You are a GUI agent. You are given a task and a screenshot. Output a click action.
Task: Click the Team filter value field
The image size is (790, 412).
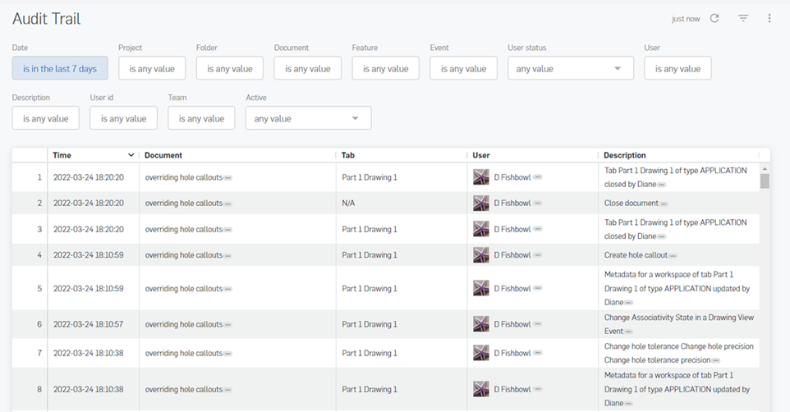click(201, 119)
